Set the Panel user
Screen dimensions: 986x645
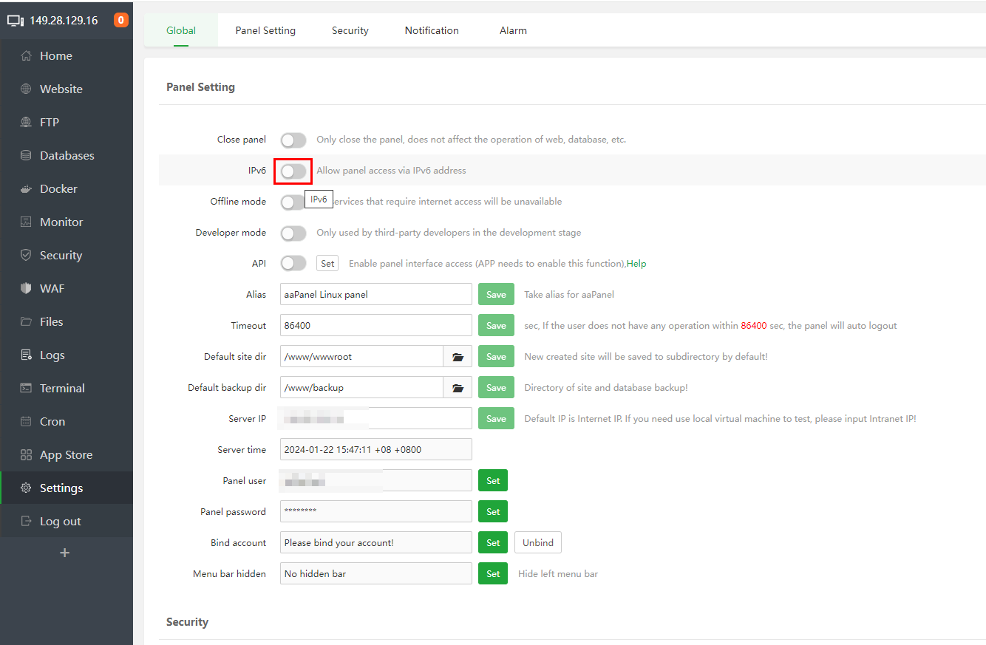coord(493,481)
